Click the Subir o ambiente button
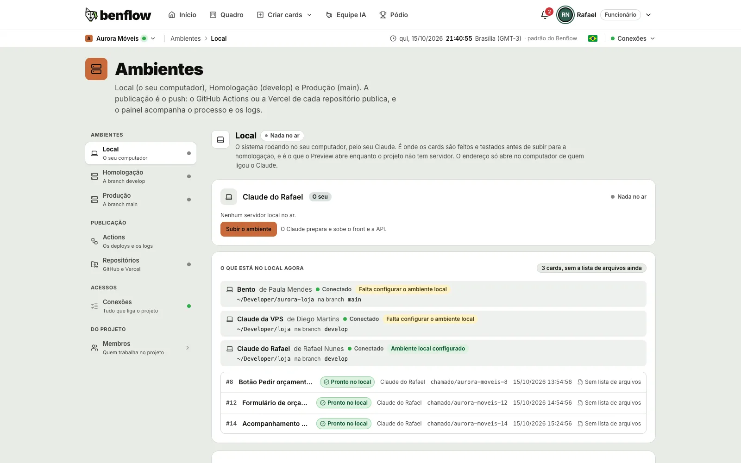This screenshot has height=463, width=741. (249, 229)
